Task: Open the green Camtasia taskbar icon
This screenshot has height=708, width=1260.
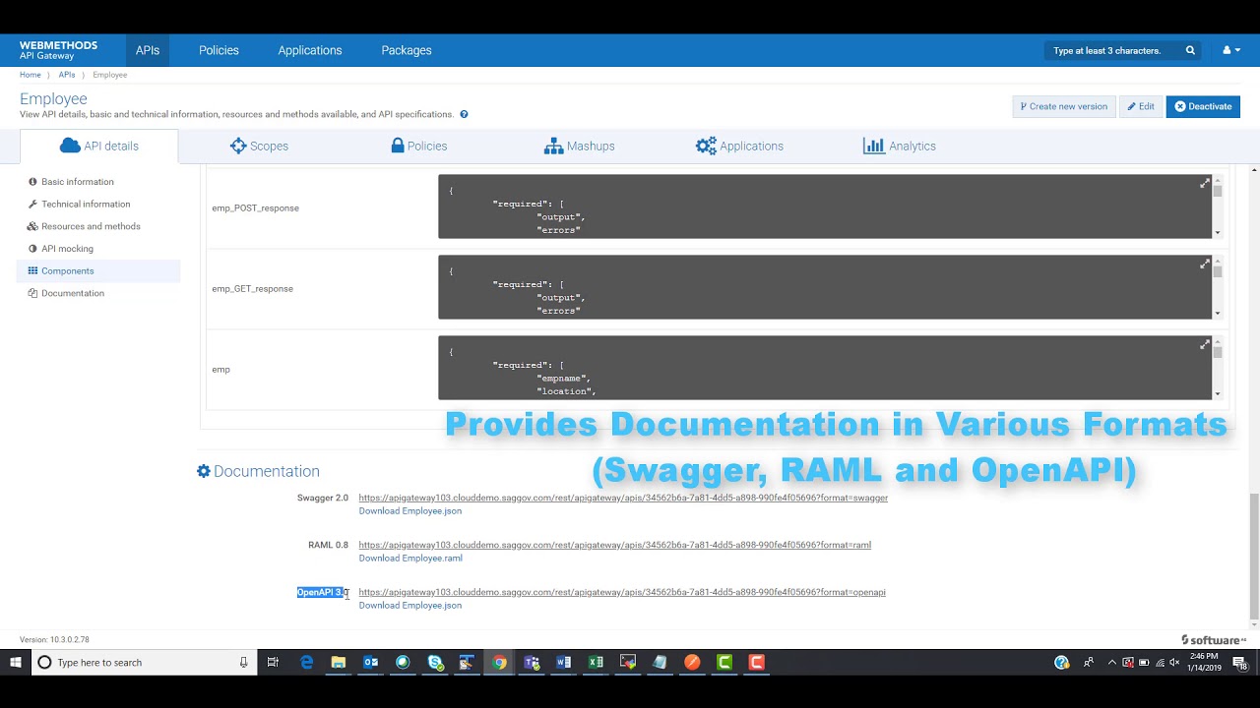Action: click(x=724, y=663)
